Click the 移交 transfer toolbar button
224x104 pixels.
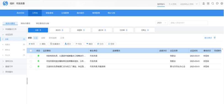pyautogui.click(x=68, y=44)
